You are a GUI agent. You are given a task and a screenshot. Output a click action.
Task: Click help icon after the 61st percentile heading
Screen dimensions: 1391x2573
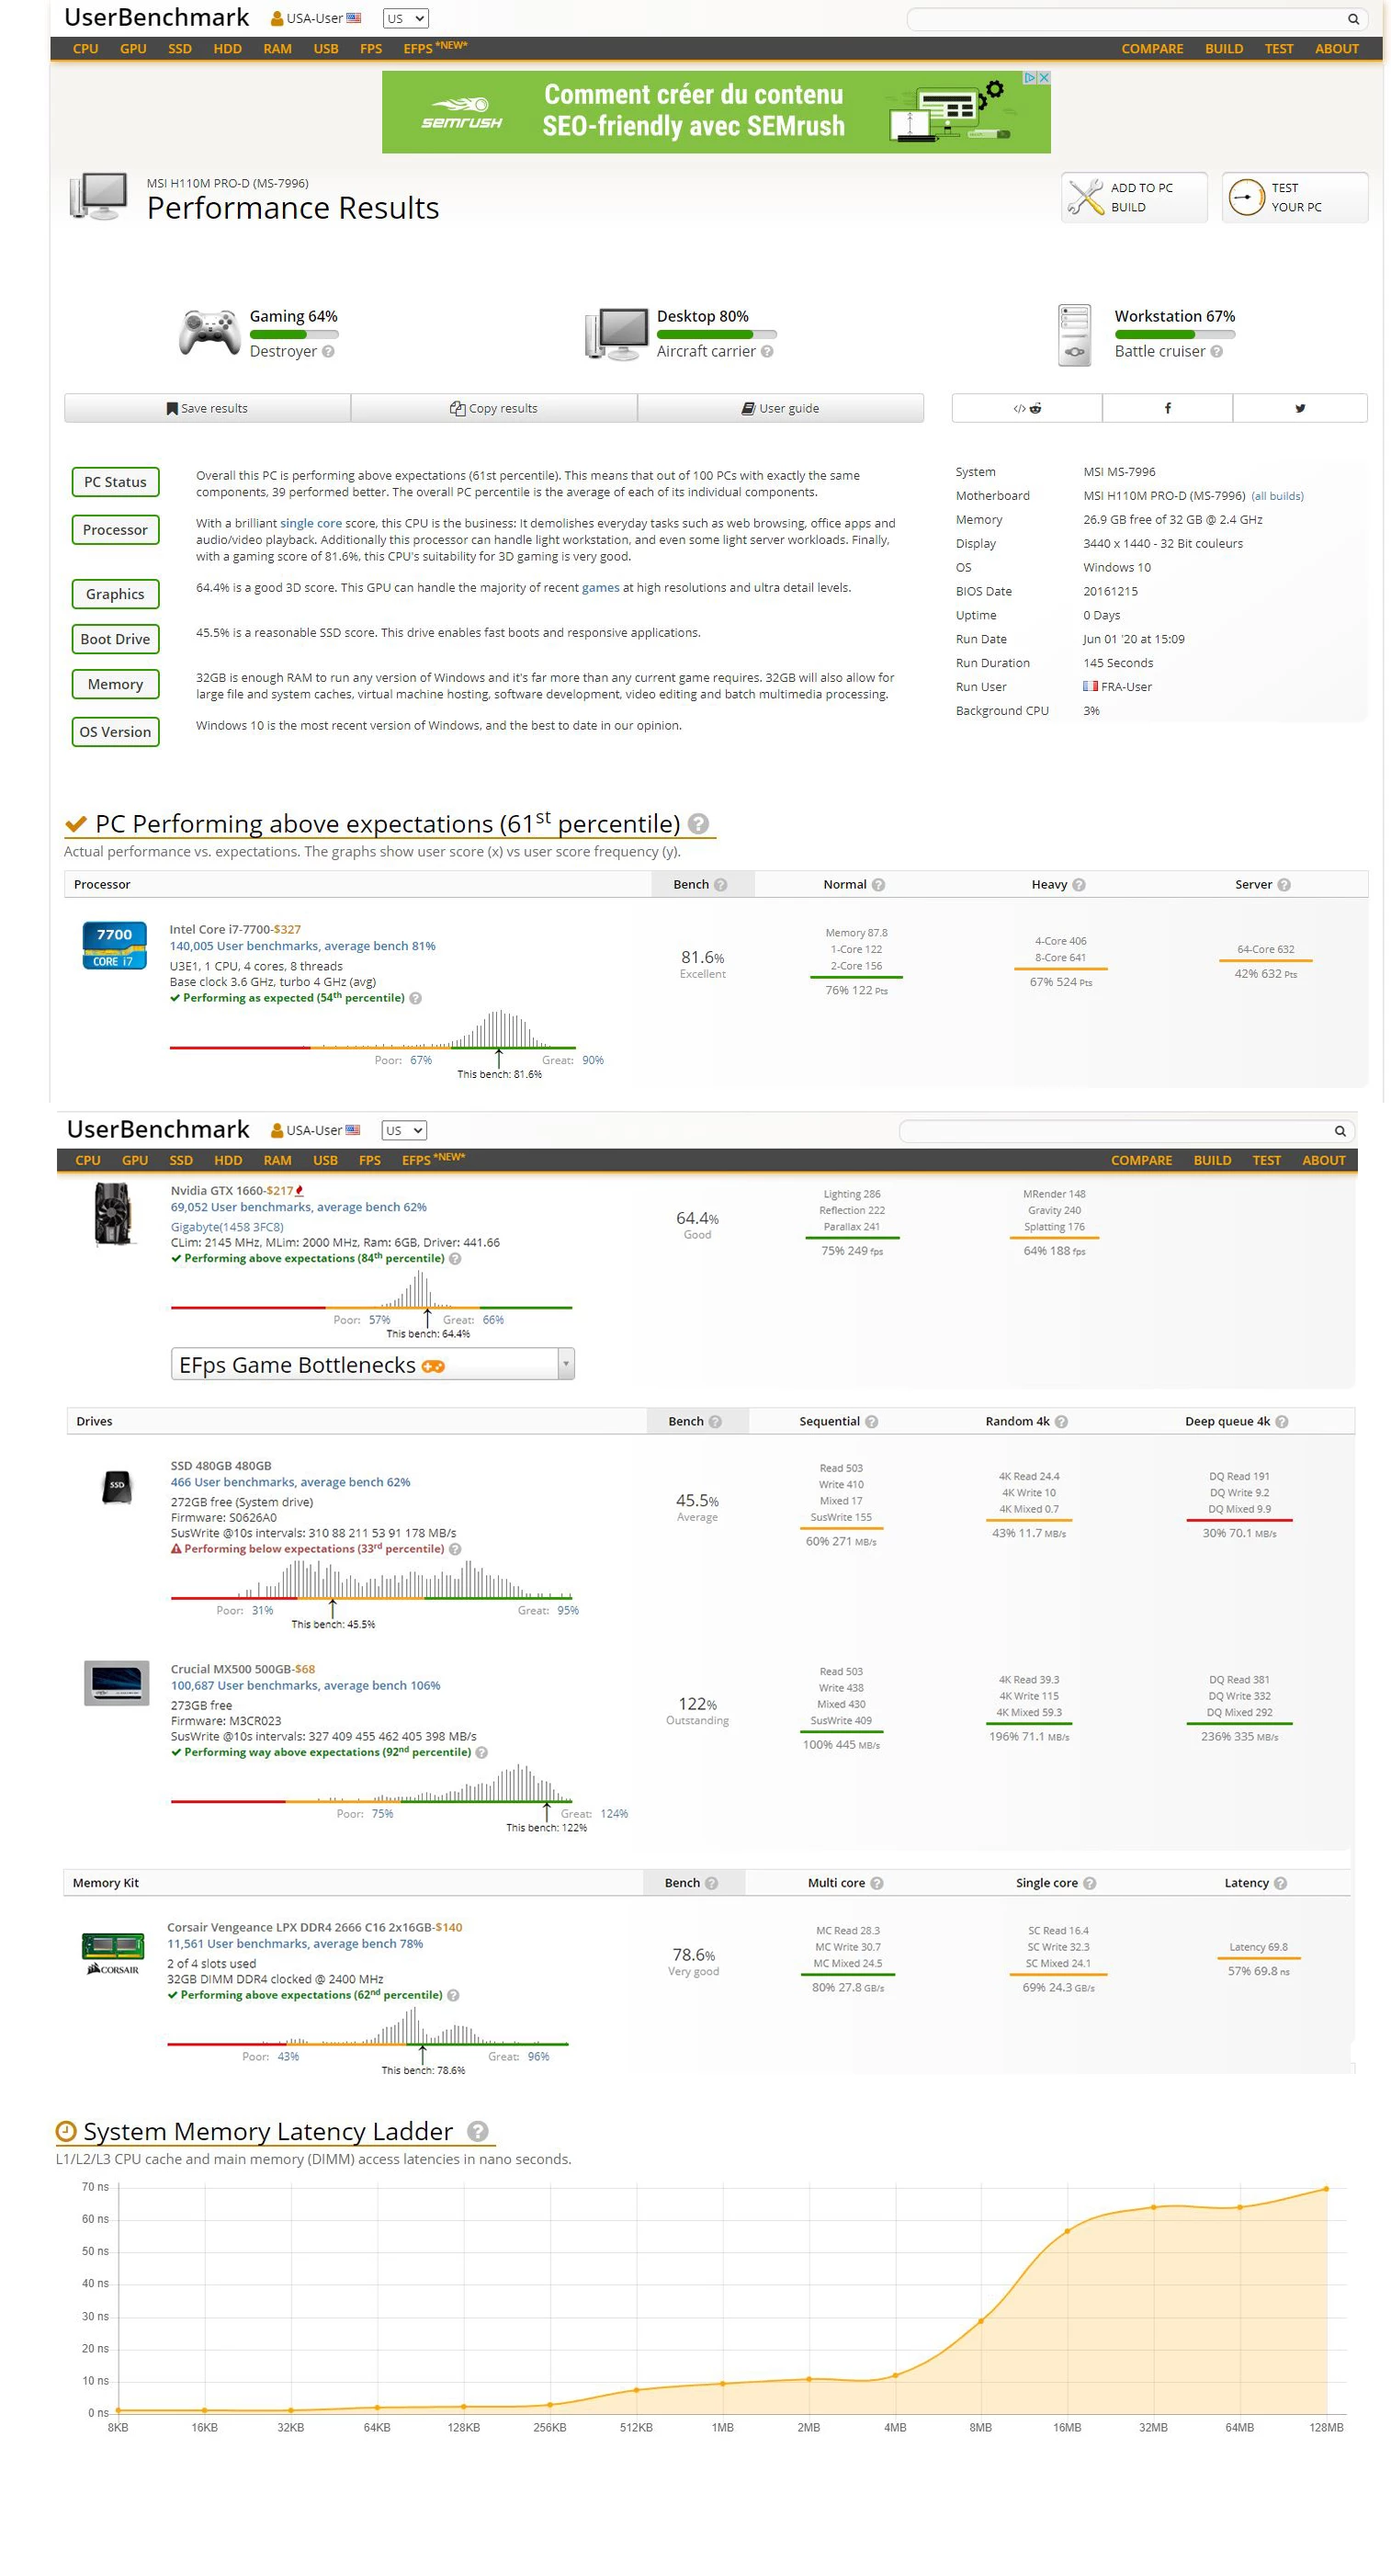699,824
